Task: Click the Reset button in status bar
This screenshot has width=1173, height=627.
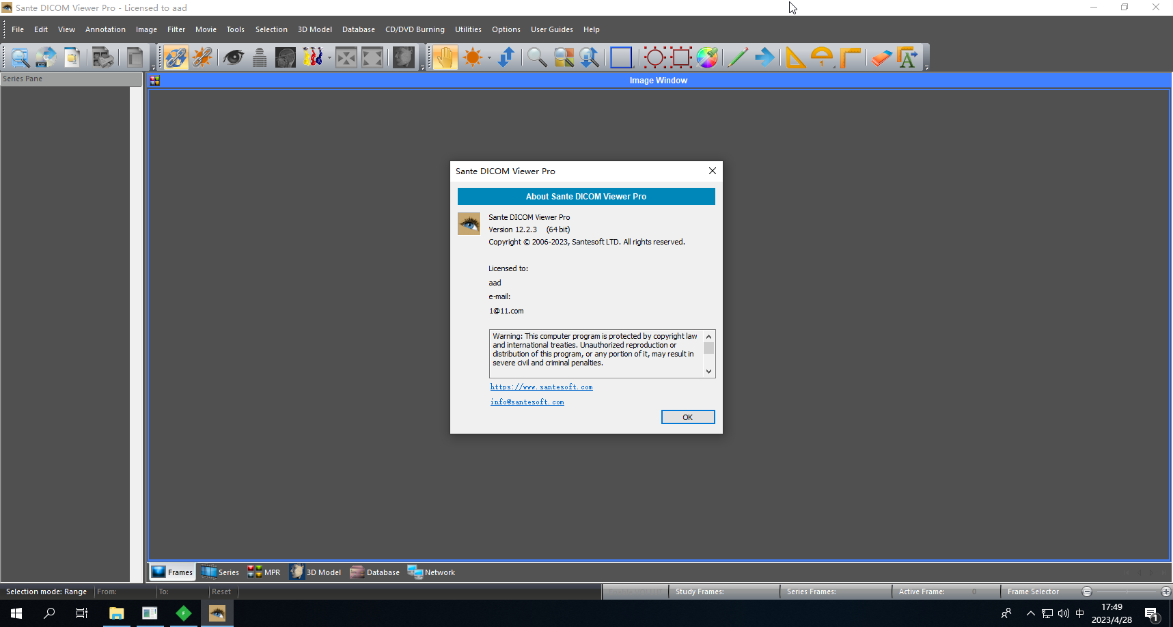Action: [x=221, y=591]
